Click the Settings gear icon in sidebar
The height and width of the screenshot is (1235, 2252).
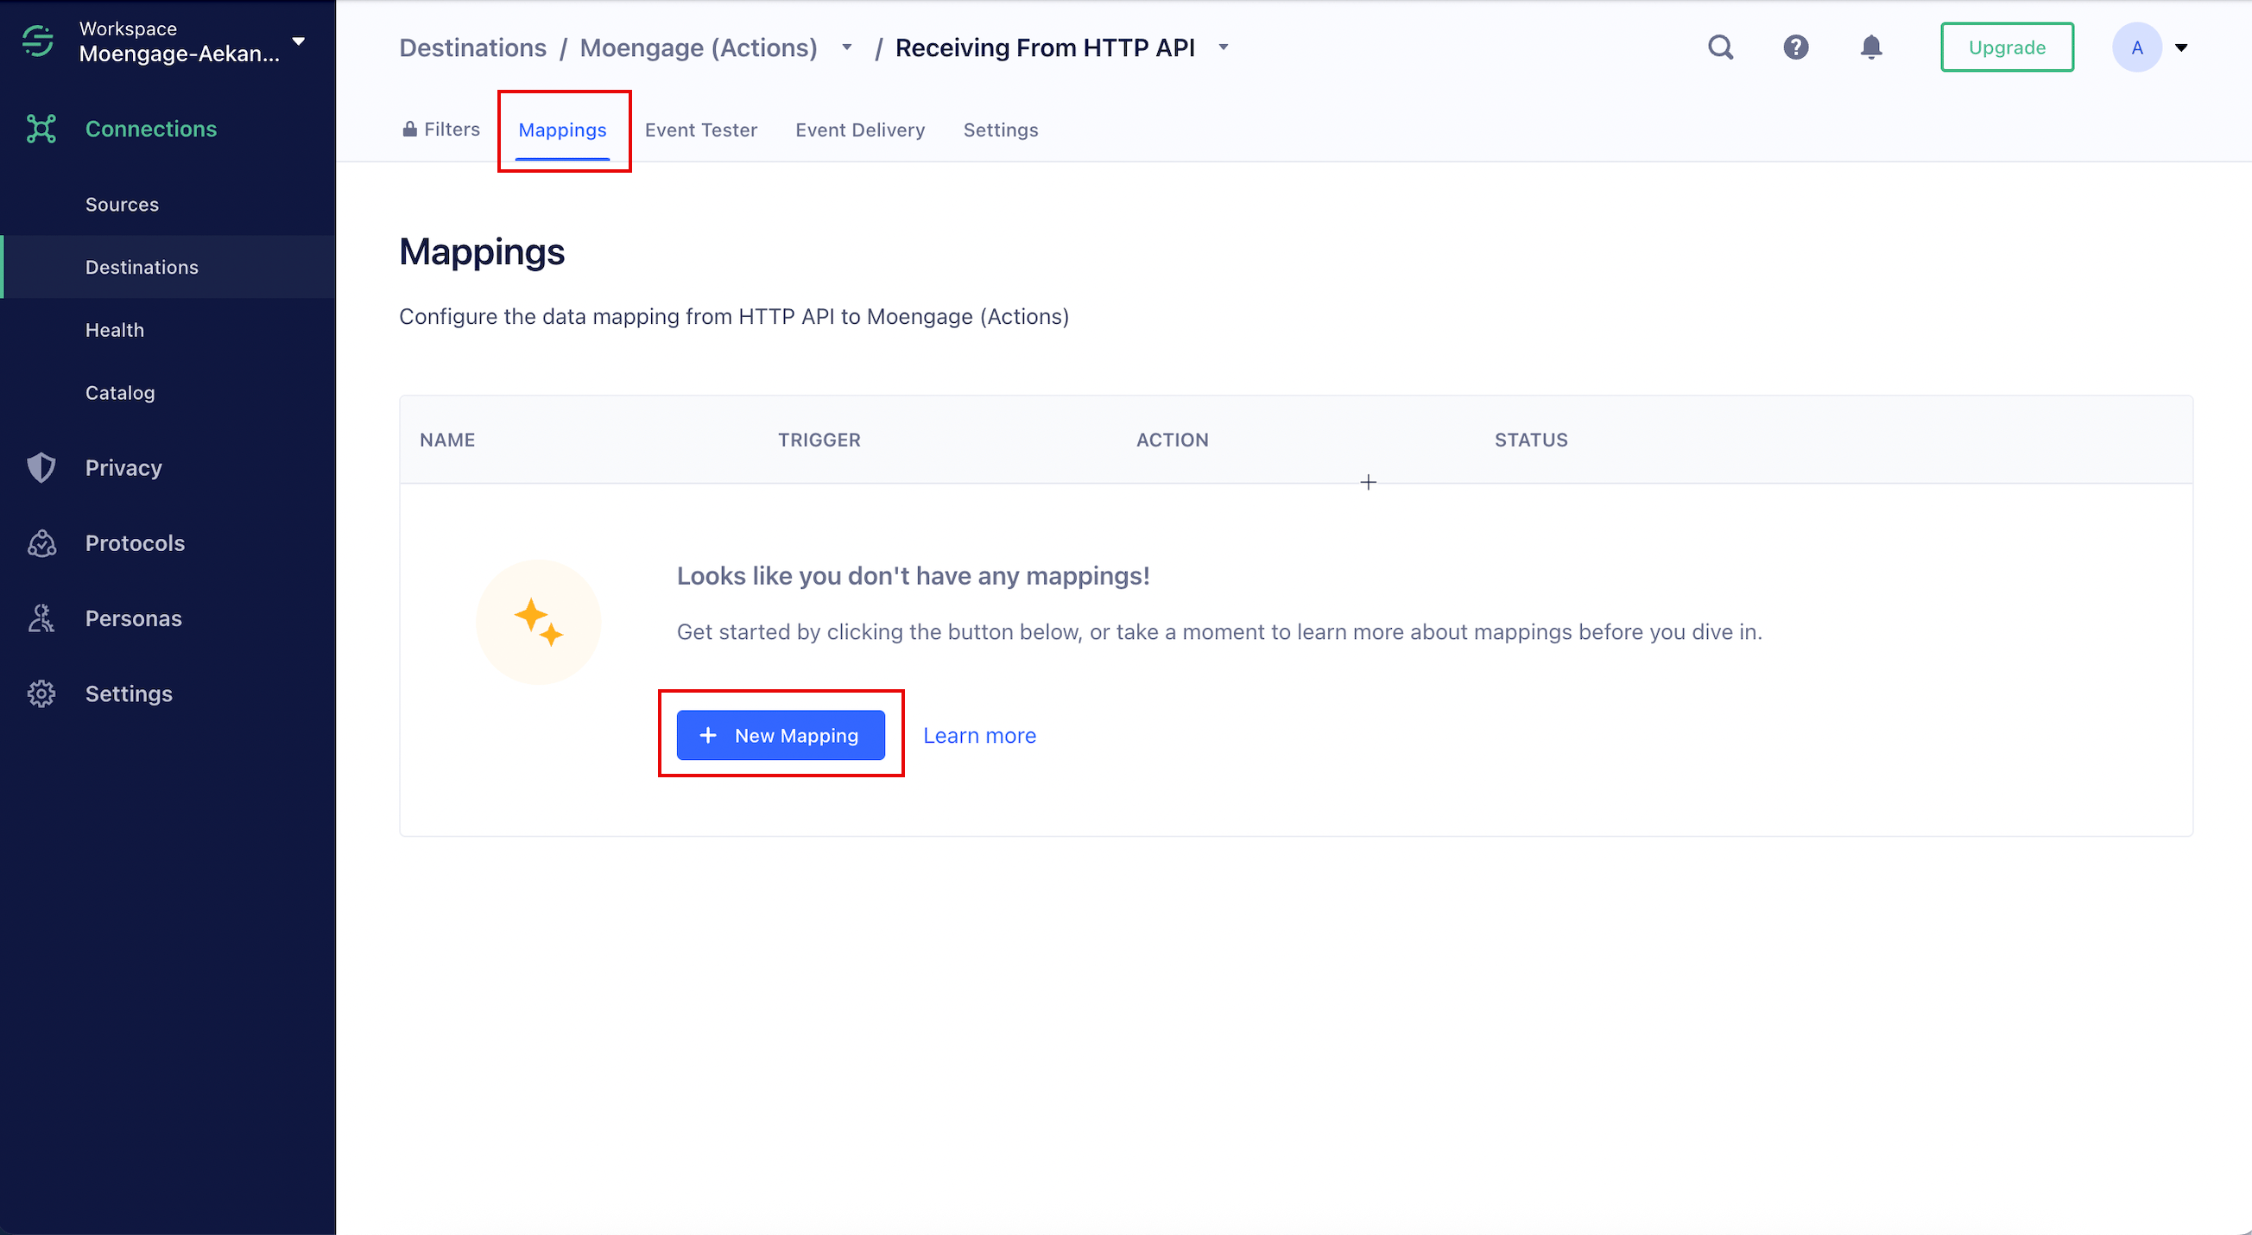tap(41, 693)
